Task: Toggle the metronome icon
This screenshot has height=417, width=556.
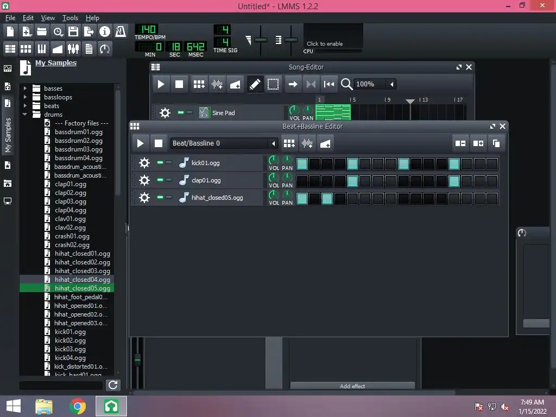Action: point(121,31)
